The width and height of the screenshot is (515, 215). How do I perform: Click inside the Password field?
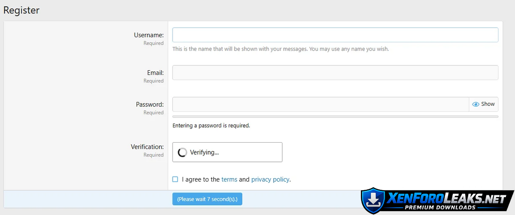(x=320, y=104)
